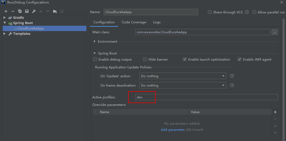Click the Value column header

pyautogui.click(x=230, y=112)
